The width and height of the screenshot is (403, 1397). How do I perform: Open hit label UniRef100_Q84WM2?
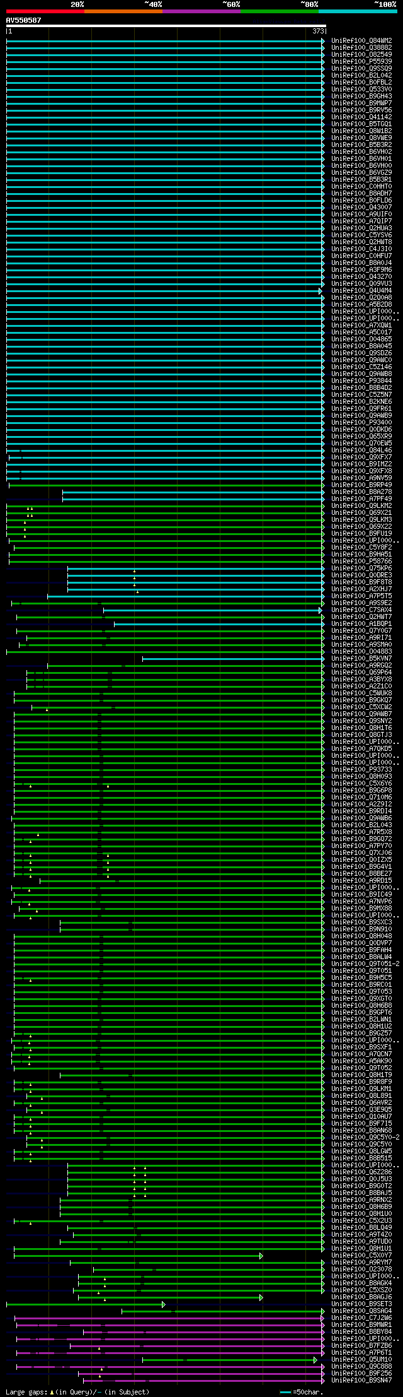(x=361, y=40)
